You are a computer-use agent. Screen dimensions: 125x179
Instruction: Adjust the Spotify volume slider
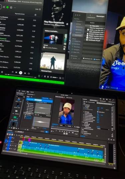pyautogui.click(x=55, y=77)
